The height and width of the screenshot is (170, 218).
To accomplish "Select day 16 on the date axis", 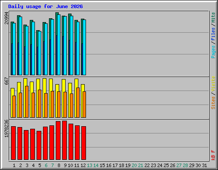I will click(109, 165).
